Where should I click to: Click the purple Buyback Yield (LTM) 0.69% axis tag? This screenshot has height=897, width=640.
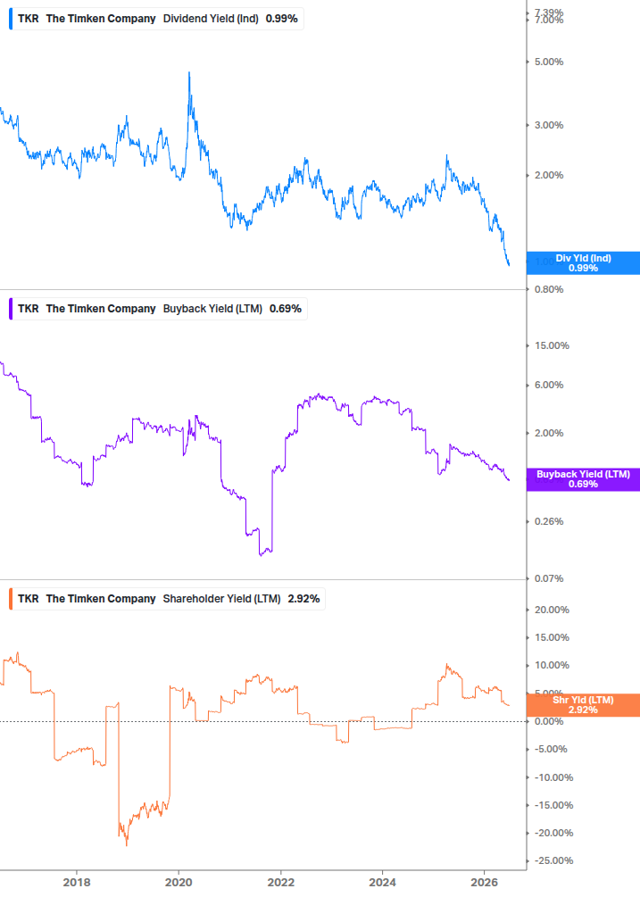583,479
